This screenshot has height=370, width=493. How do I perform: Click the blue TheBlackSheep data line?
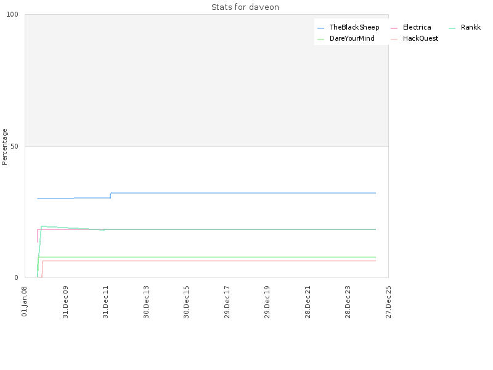pyautogui.click(x=246, y=193)
